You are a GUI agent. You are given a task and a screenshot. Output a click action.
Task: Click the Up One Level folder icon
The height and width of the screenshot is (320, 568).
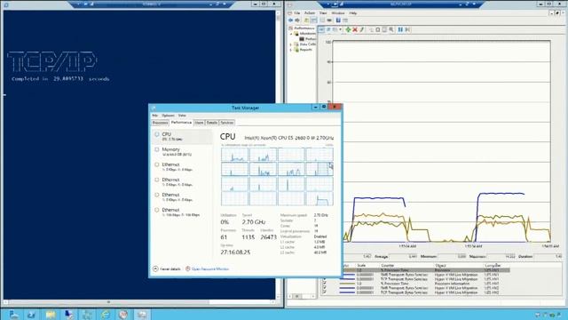(306, 20)
